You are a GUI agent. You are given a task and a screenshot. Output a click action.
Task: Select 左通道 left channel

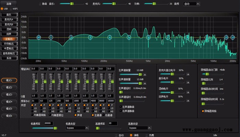tap(93, 115)
